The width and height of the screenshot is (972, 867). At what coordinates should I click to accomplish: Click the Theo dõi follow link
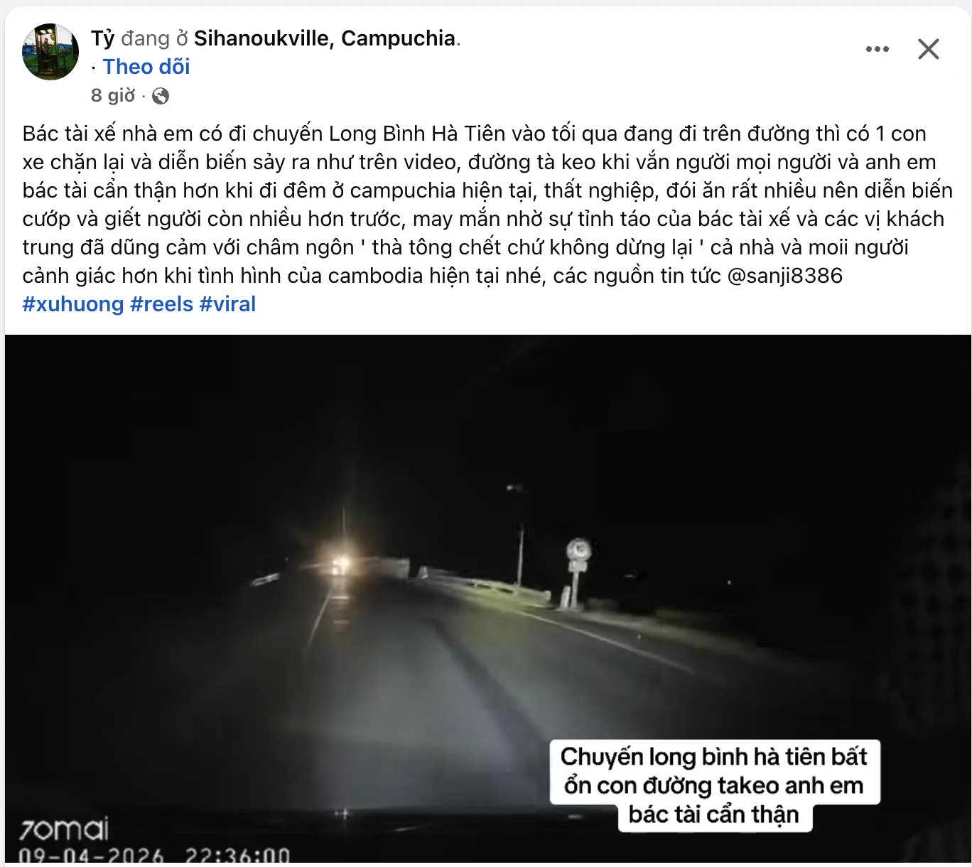coord(146,67)
